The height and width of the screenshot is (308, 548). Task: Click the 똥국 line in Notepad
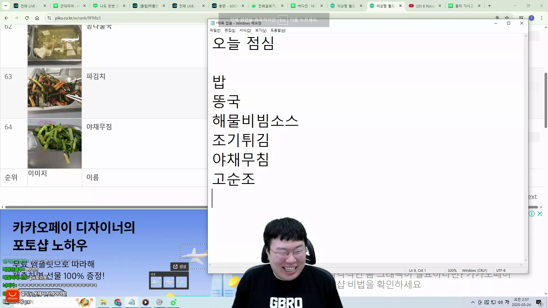[x=226, y=102]
